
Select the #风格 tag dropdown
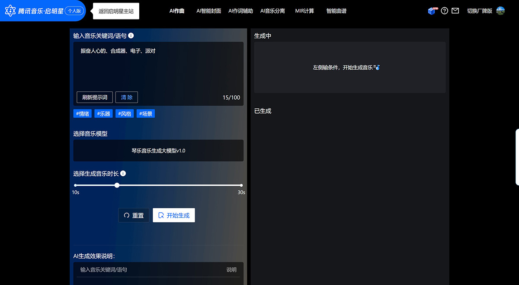tap(125, 113)
